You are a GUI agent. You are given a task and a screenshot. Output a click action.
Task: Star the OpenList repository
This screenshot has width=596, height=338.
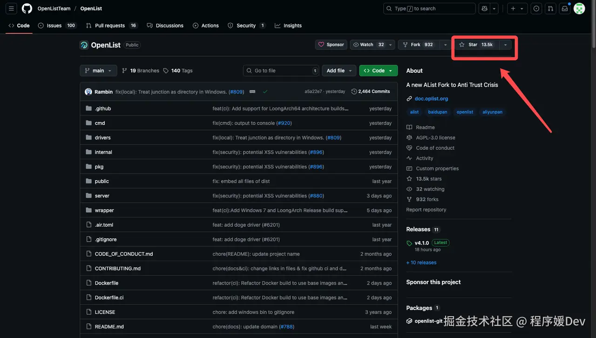point(476,45)
